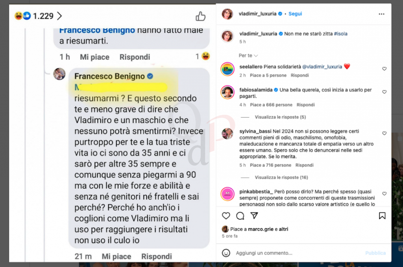The width and height of the screenshot is (403, 267).
Task: Like fabiosalamida's comment heart
Action: point(384,92)
